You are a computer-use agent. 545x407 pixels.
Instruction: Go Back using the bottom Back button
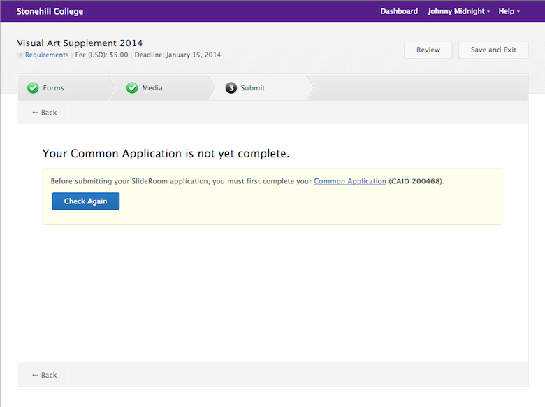(x=45, y=375)
